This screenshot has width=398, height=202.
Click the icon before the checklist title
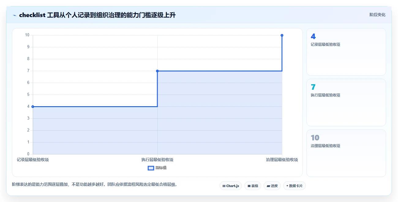click(x=14, y=15)
